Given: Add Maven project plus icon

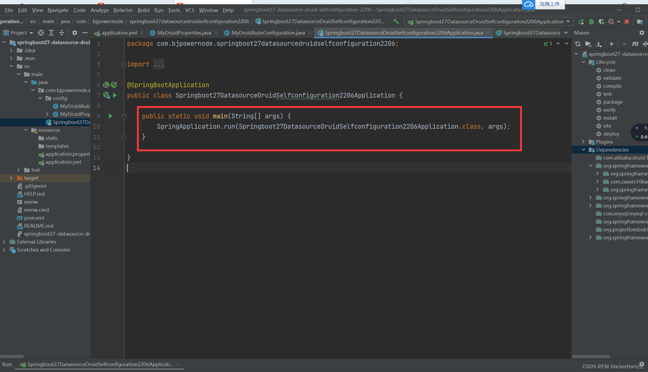Looking at the screenshot, I should [611, 44].
